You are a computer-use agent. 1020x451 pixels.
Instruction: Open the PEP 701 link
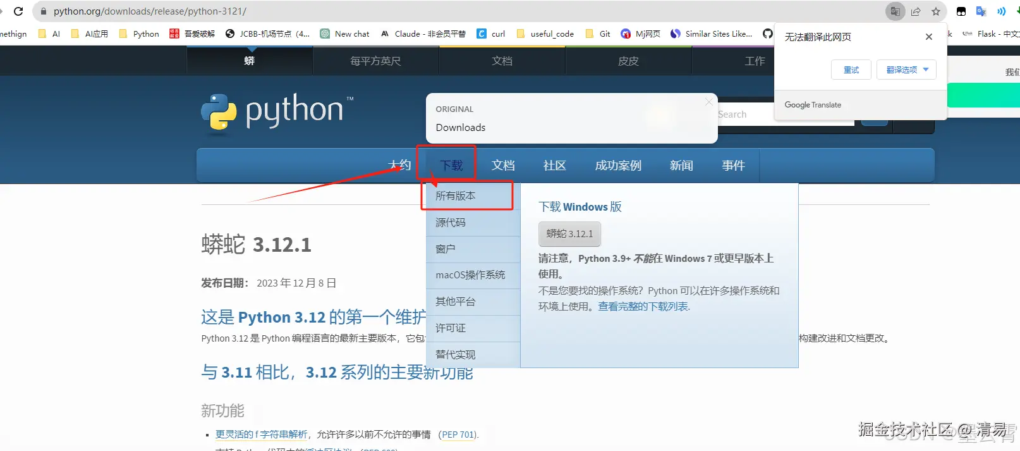pos(458,435)
